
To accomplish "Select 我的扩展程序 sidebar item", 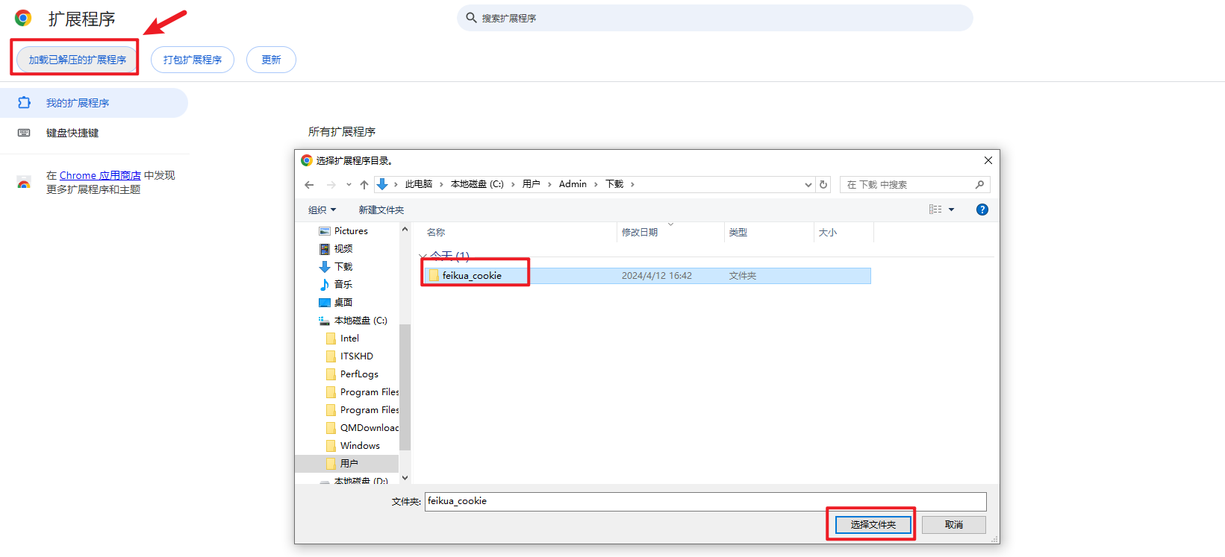I will (x=94, y=103).
